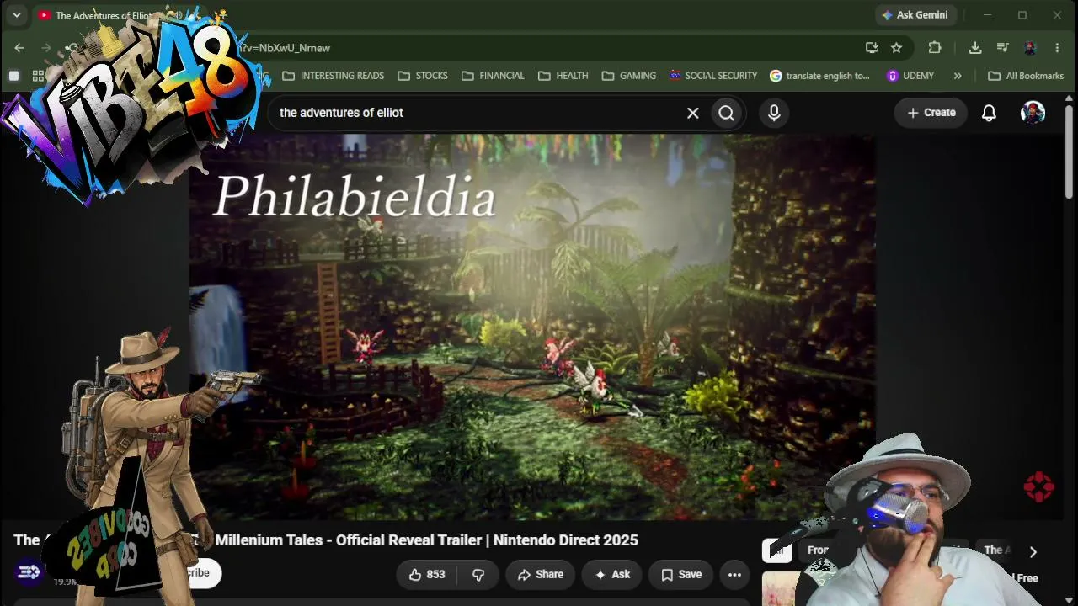This screenshot has width=1078, height=606.
Task: Save the video to a playlist
Action: 681,575
